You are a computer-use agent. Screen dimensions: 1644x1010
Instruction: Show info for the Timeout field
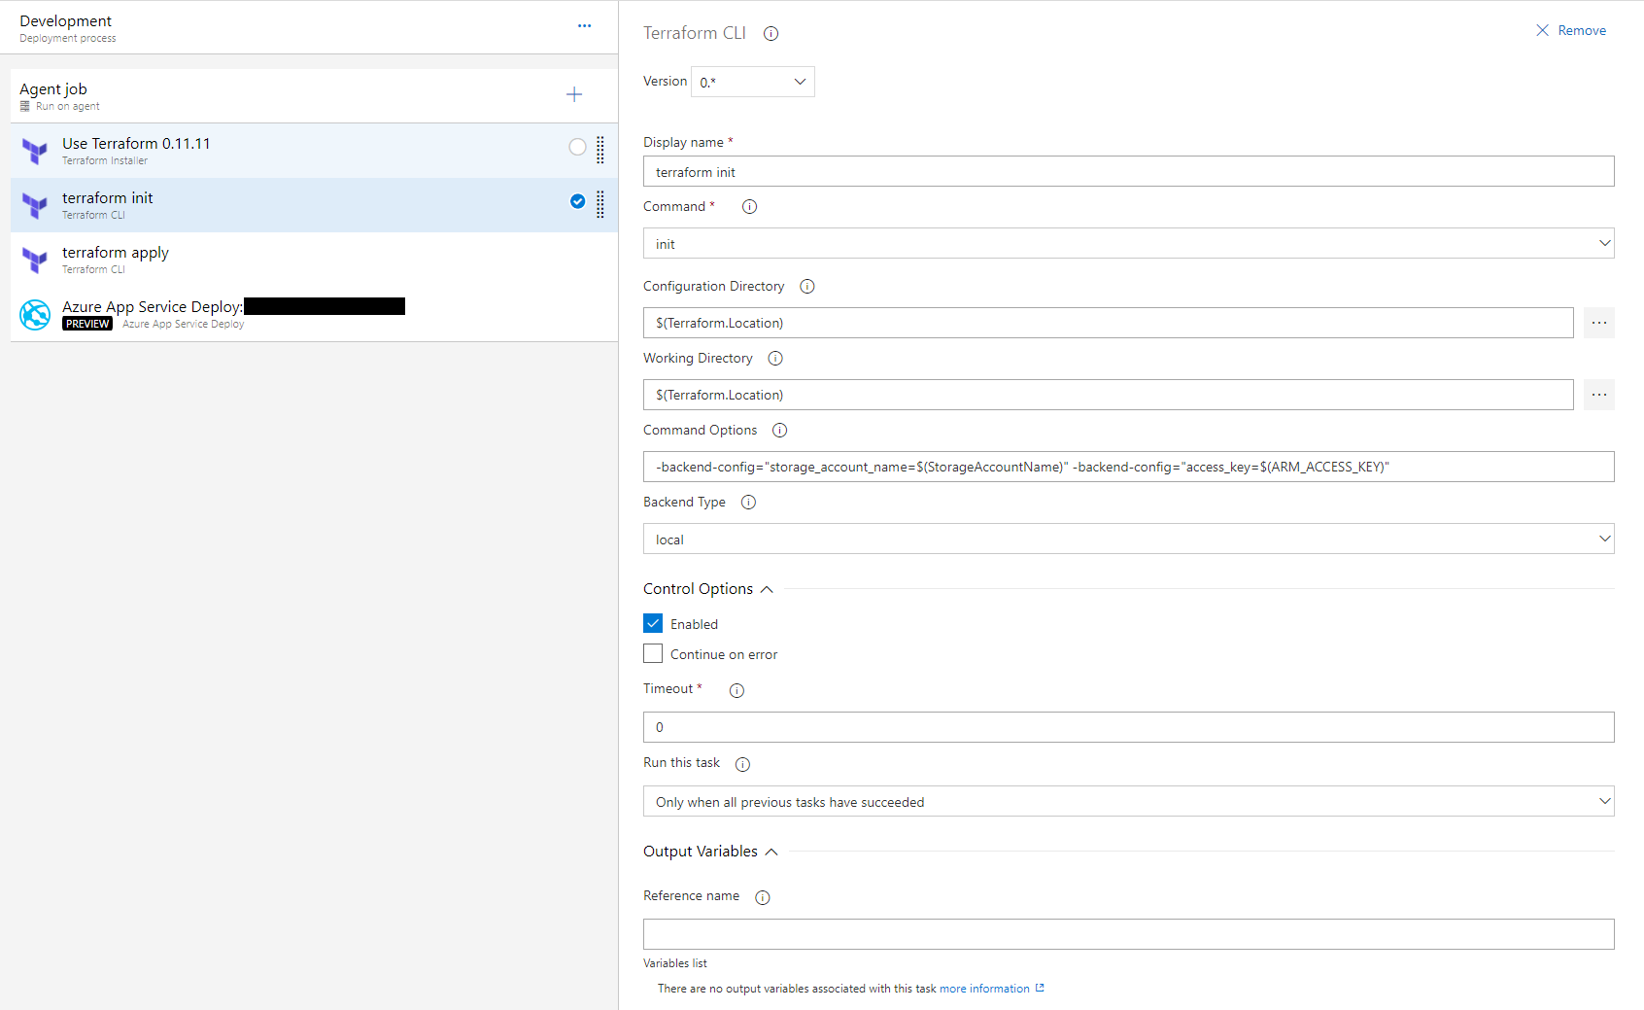736,690
